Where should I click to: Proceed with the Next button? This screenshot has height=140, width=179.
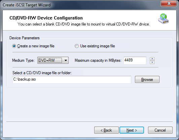(x=132, y=130)
